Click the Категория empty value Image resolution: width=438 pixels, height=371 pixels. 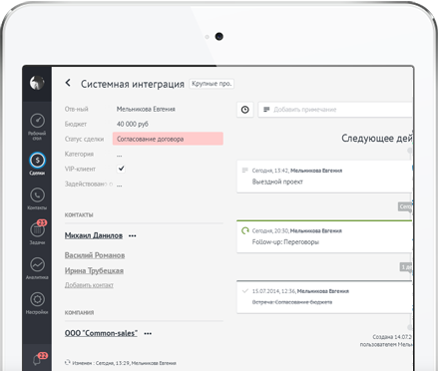120,155
